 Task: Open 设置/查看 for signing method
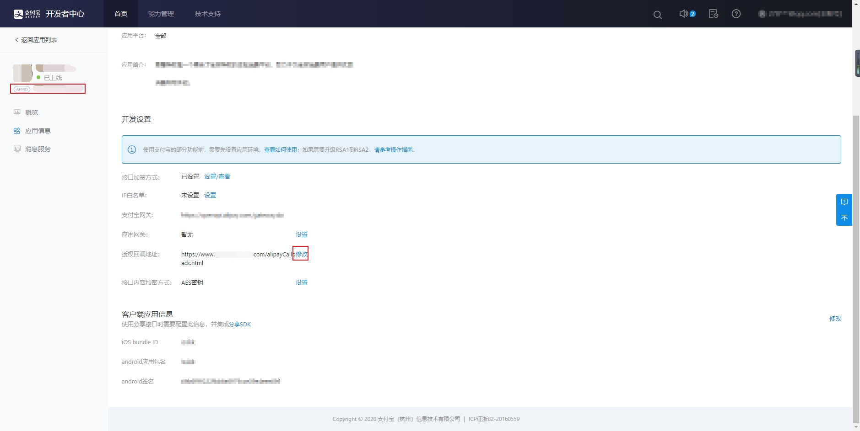(217, 176)
